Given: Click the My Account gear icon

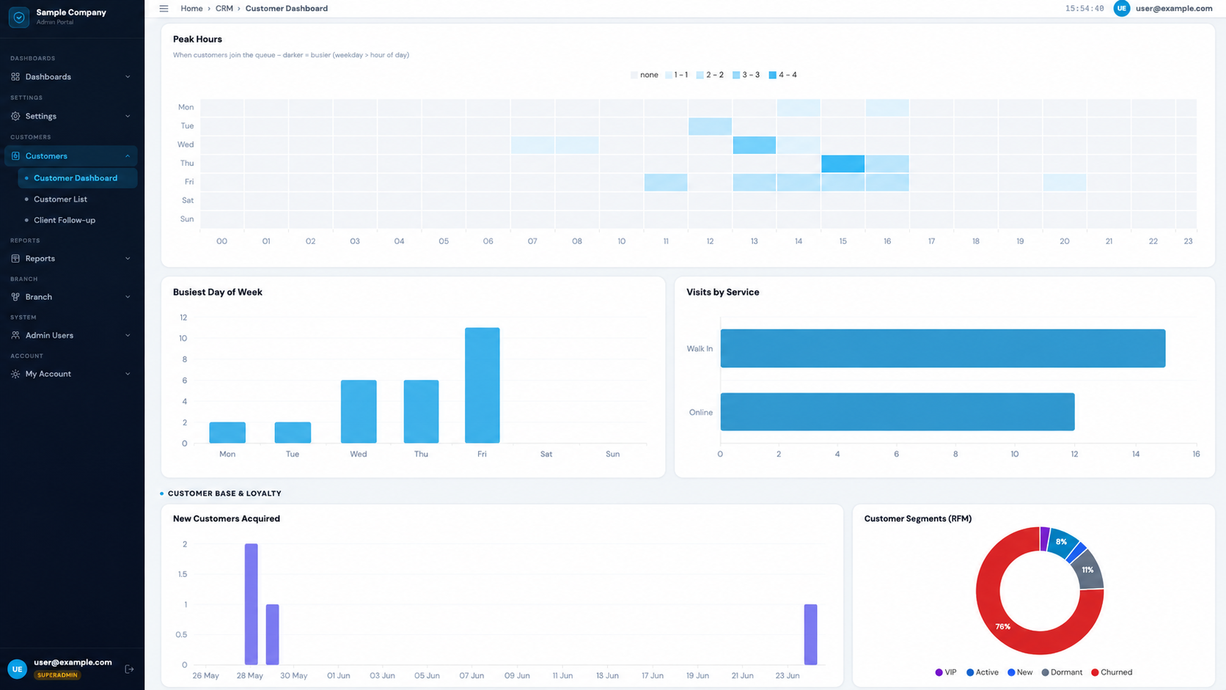Looking at the screenshot, I should [x=15, y=374].
